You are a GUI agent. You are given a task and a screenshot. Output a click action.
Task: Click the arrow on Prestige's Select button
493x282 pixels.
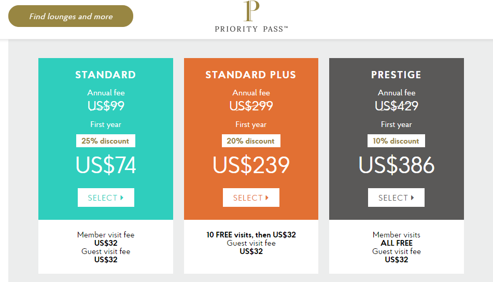[412, 198]
